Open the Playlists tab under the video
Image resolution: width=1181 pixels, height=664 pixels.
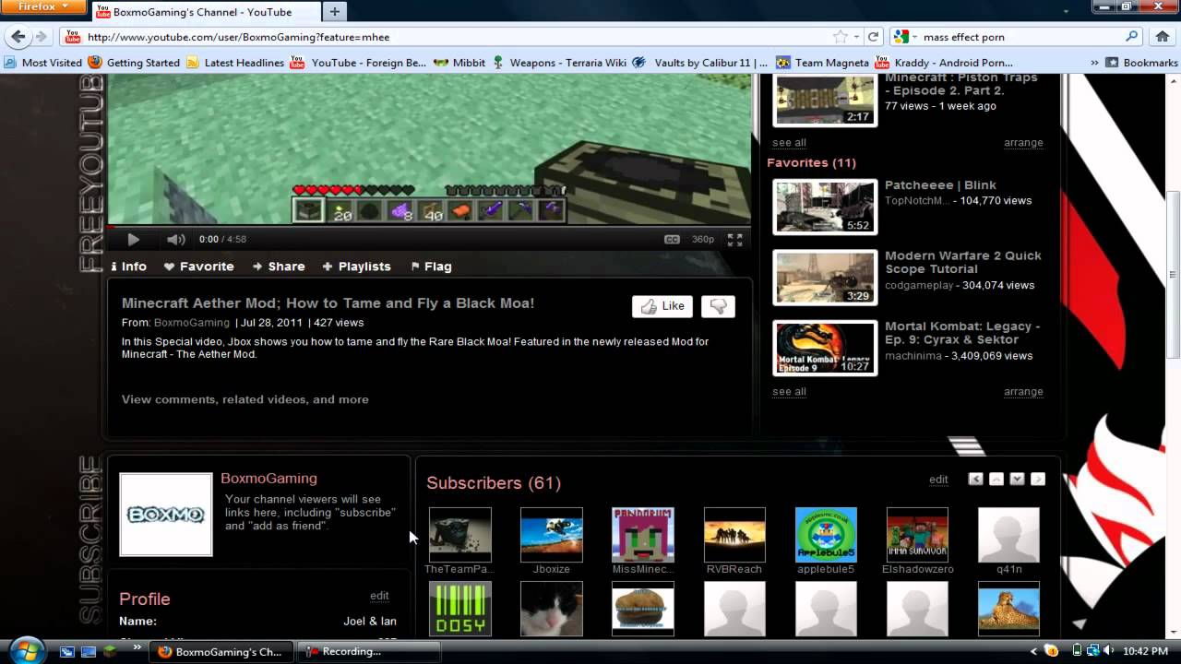pyautogui.click(x=356, y=266)
